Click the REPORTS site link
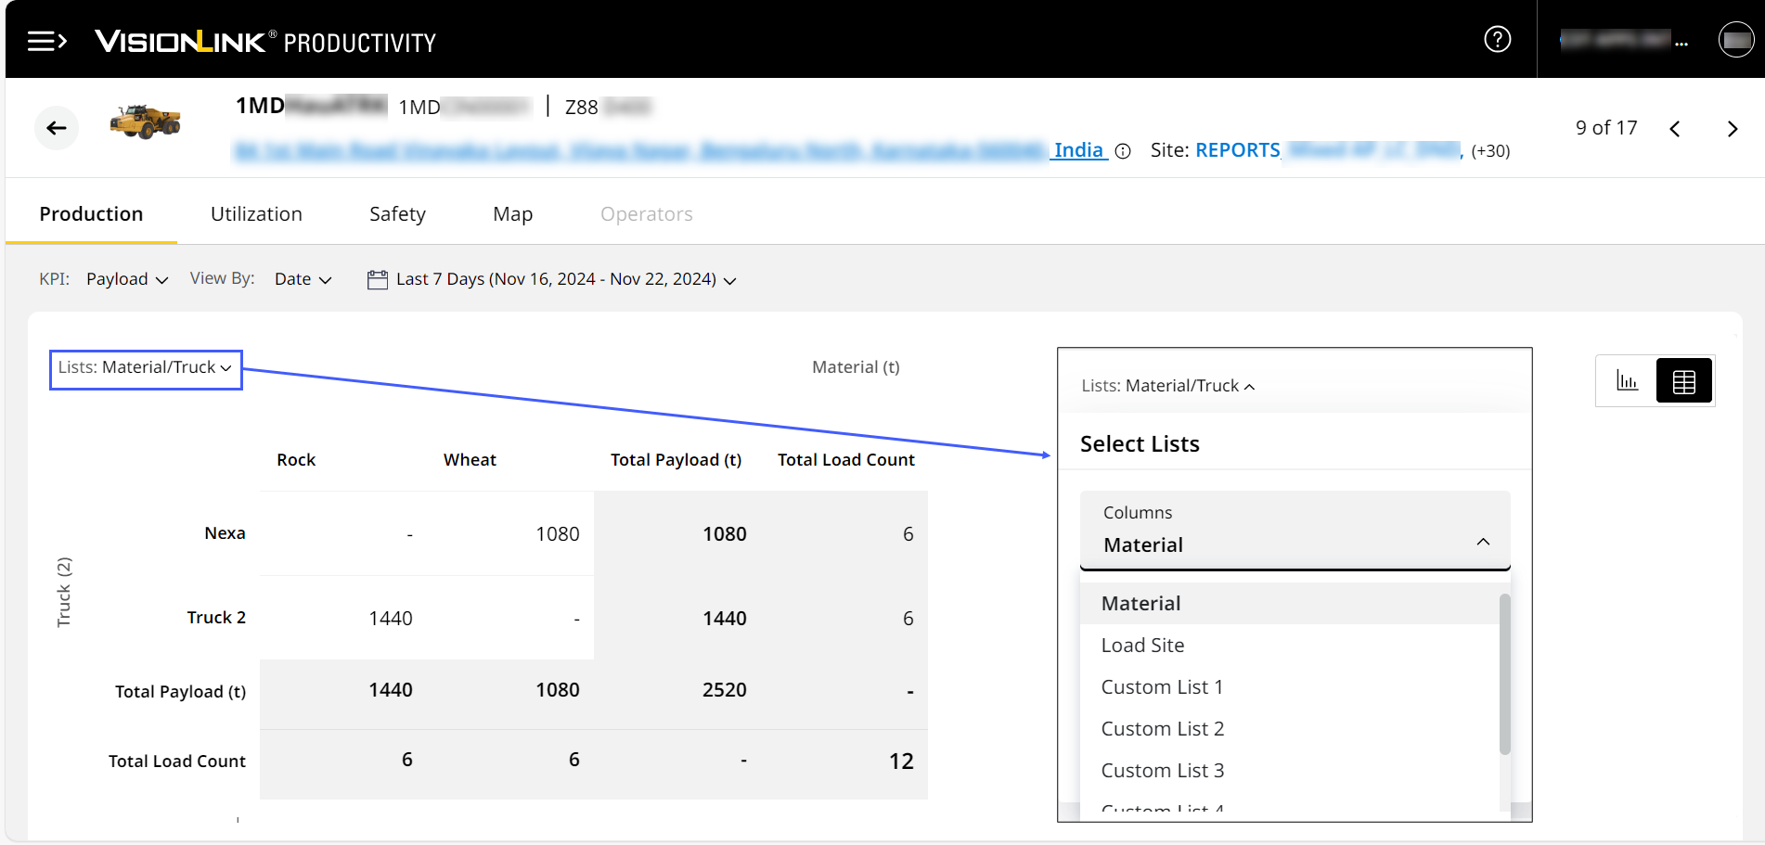Screen dimensions: 1765x845 click(x=1237, y=150)
